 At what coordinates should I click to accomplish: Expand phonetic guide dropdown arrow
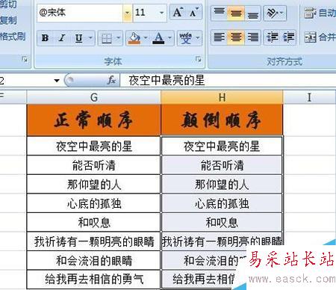[198, 38]
